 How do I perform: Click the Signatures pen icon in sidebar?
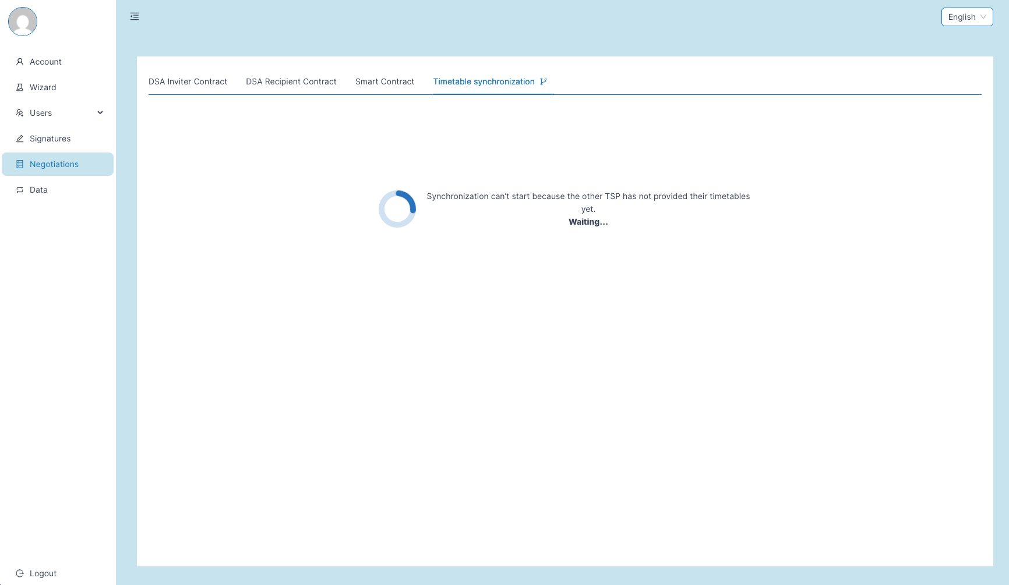click(x=20, y=139)
